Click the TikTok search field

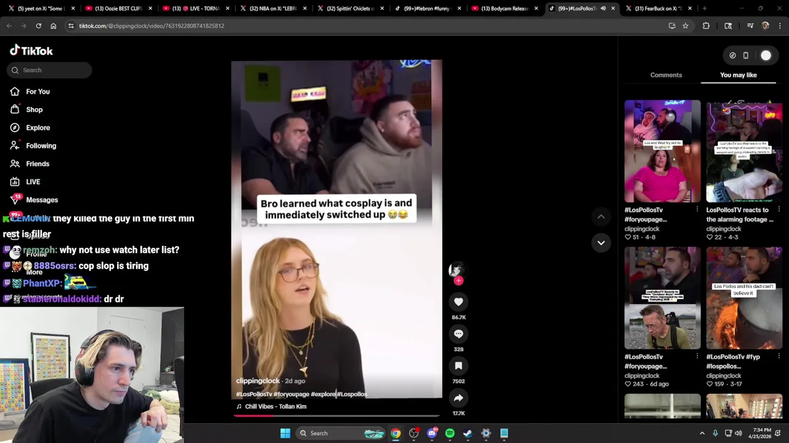(50, 70)
